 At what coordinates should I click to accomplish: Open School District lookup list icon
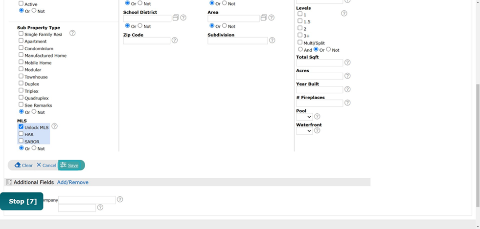(175, 18)
